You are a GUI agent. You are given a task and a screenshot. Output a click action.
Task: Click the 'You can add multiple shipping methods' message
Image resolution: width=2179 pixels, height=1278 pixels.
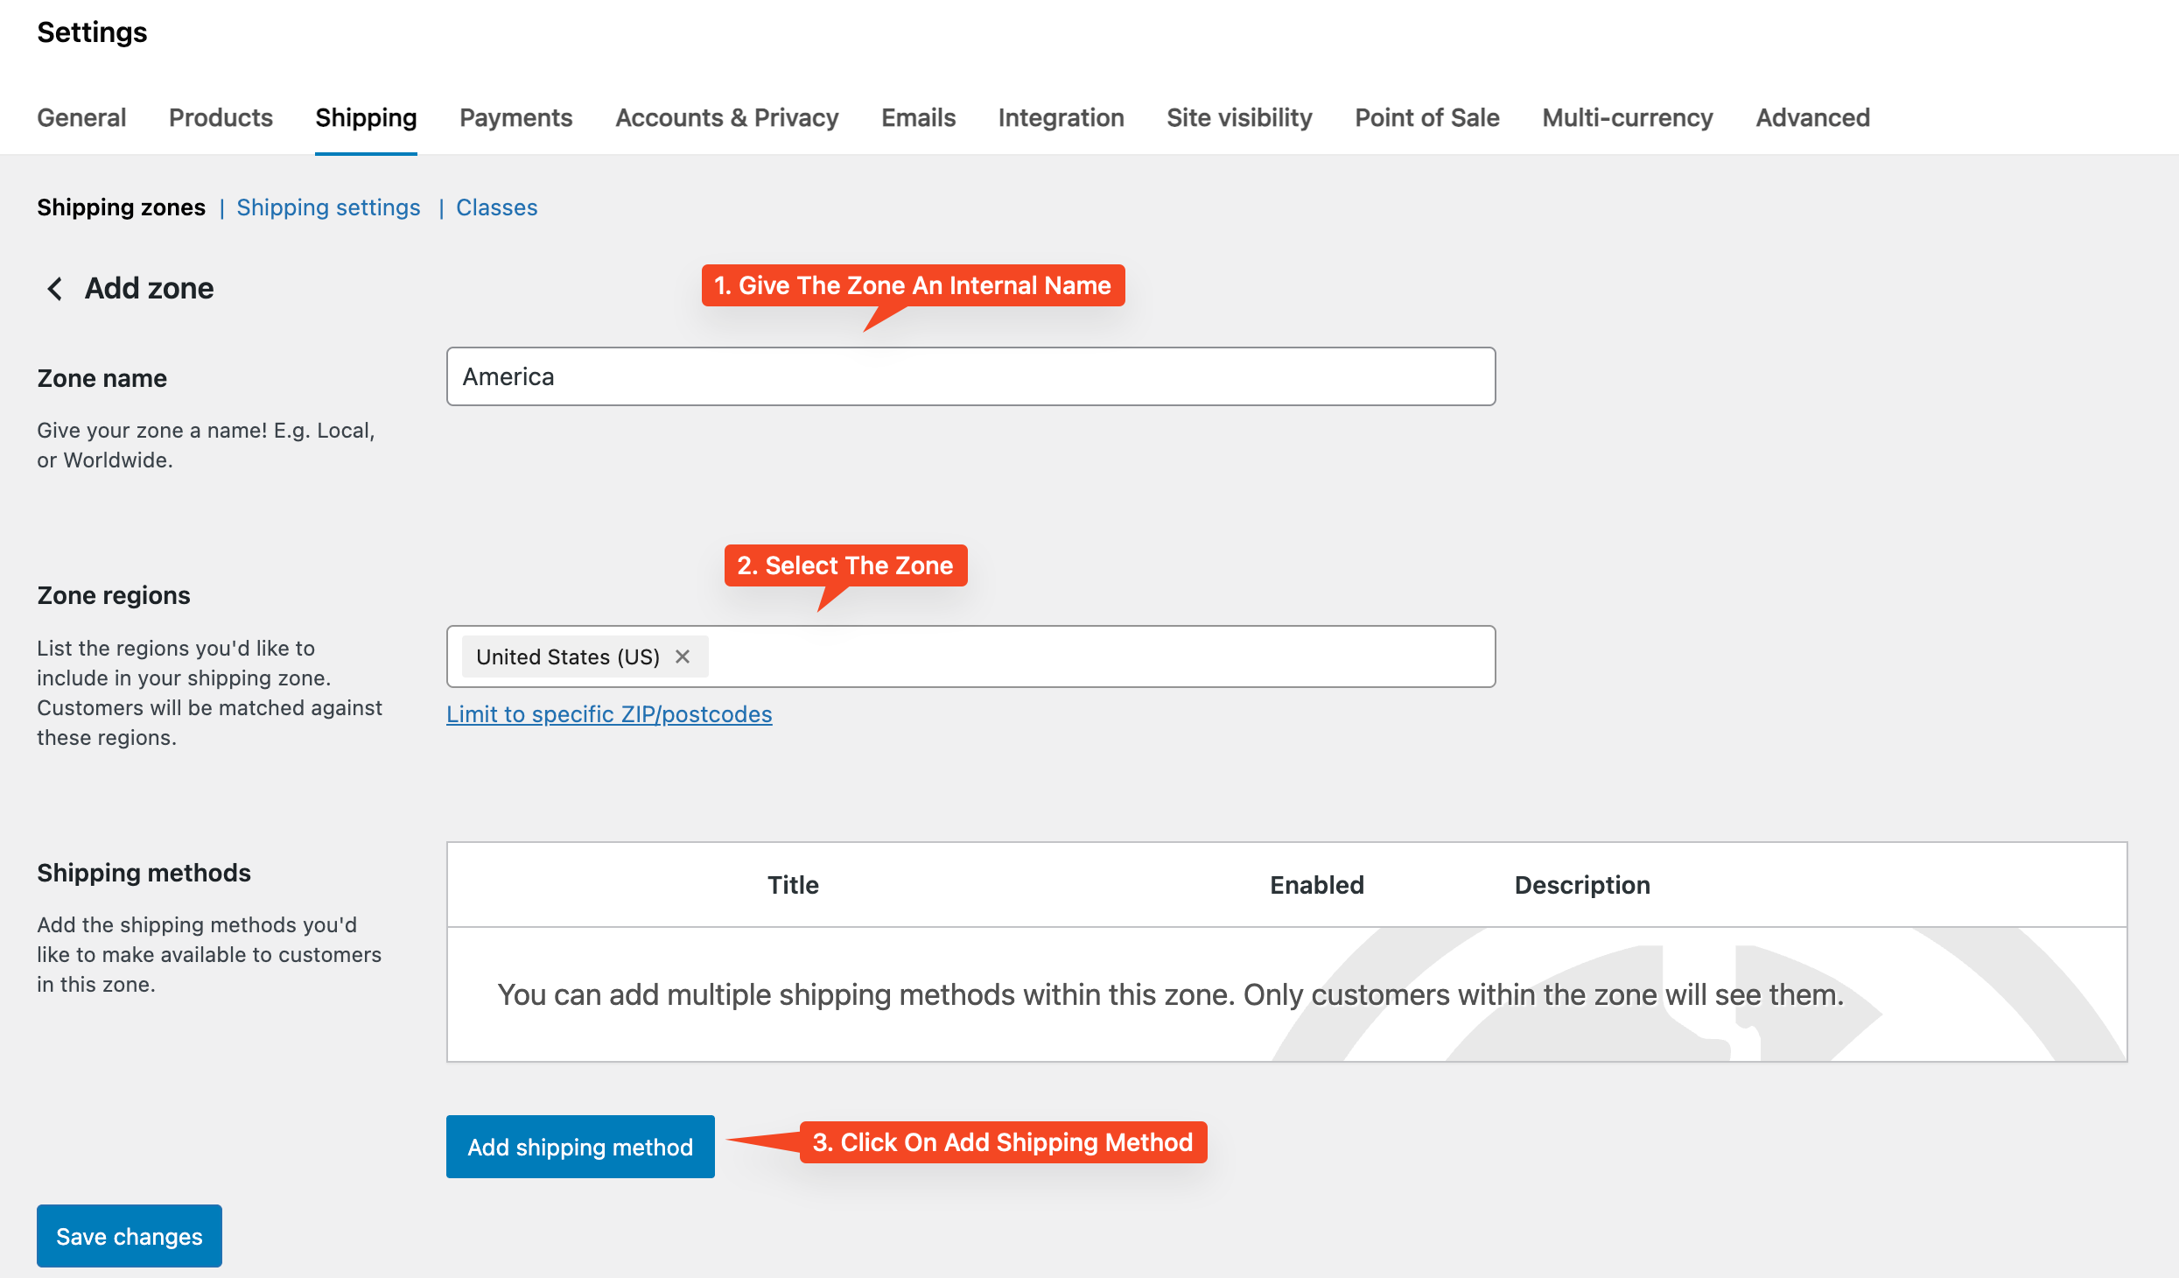click(x=1170, y=994)
